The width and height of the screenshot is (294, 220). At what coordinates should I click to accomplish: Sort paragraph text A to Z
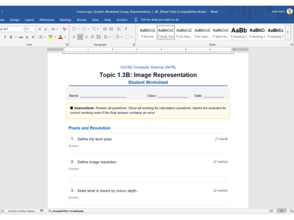tap(119, 29)
